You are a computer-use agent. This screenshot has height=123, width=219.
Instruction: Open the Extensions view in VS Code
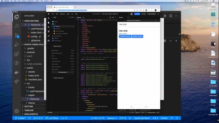point(16,54)
